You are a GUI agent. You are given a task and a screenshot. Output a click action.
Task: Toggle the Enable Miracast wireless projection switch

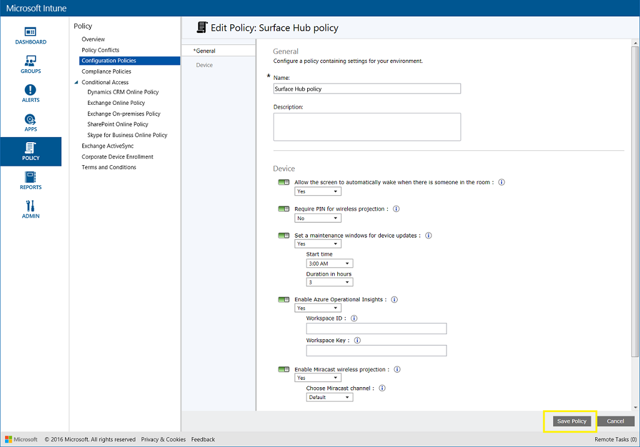(x=284, y=370)
